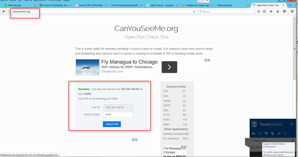Screen dimensions: 298x157
Task: Open site info icon beside the URL
Action: tap(9, 11)
